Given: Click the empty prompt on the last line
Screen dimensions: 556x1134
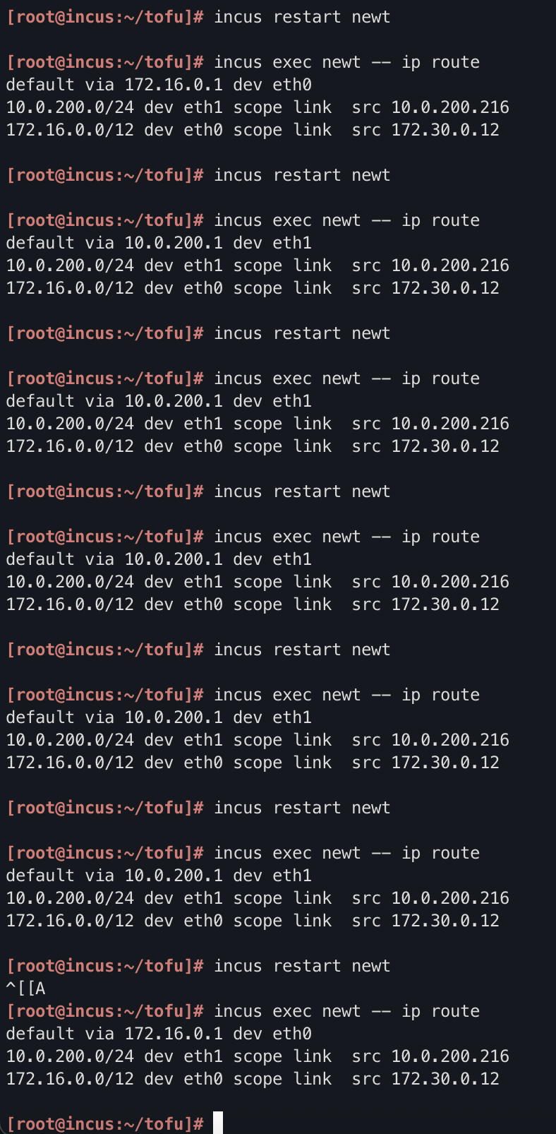Looking at the screenshot, I should (105, 1123).
